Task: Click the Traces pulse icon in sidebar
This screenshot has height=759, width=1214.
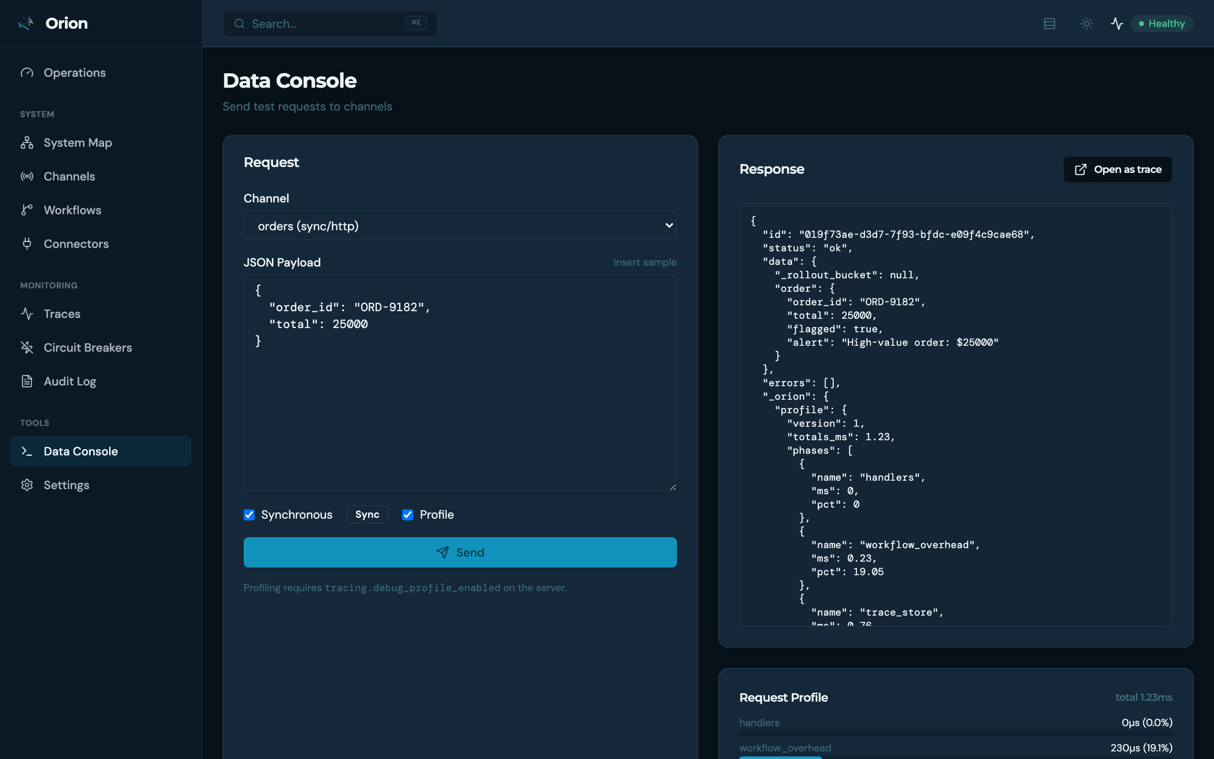Action: click(x=27, y=314)
